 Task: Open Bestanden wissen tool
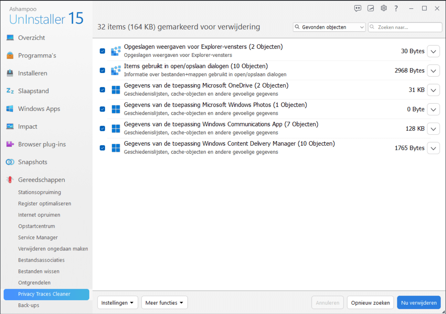39,271
